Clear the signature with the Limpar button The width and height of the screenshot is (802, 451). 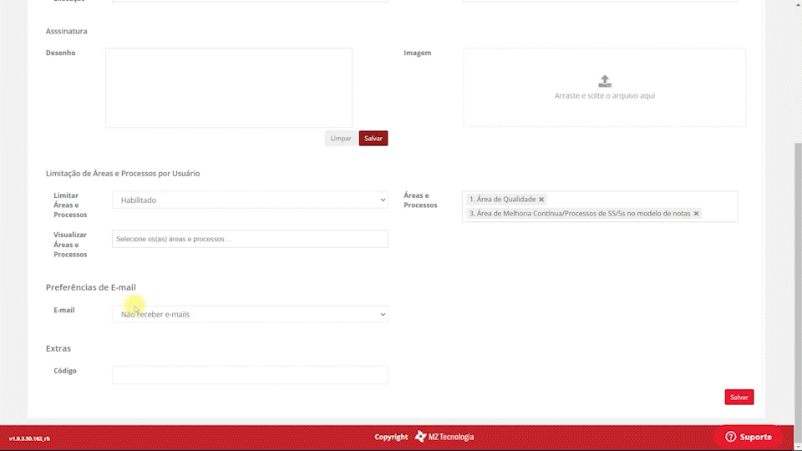click(x=341, y=138)
